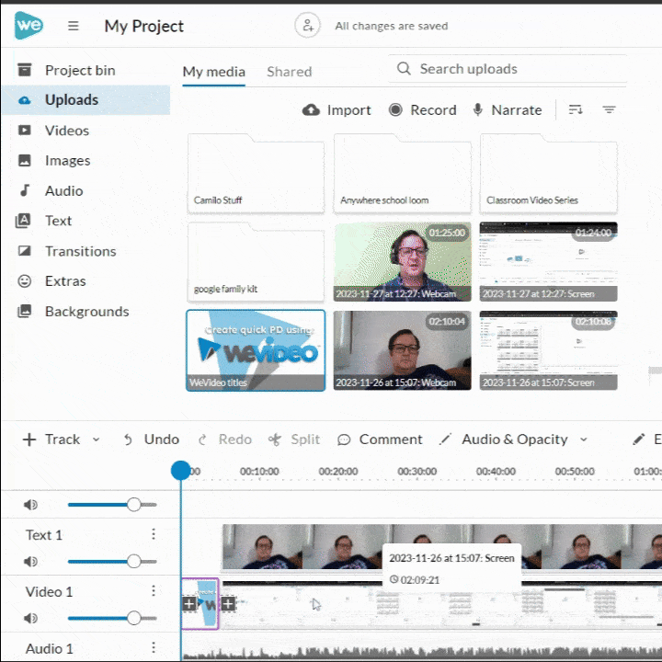
Task: Click the Record media button
Action: pos(422,109)
